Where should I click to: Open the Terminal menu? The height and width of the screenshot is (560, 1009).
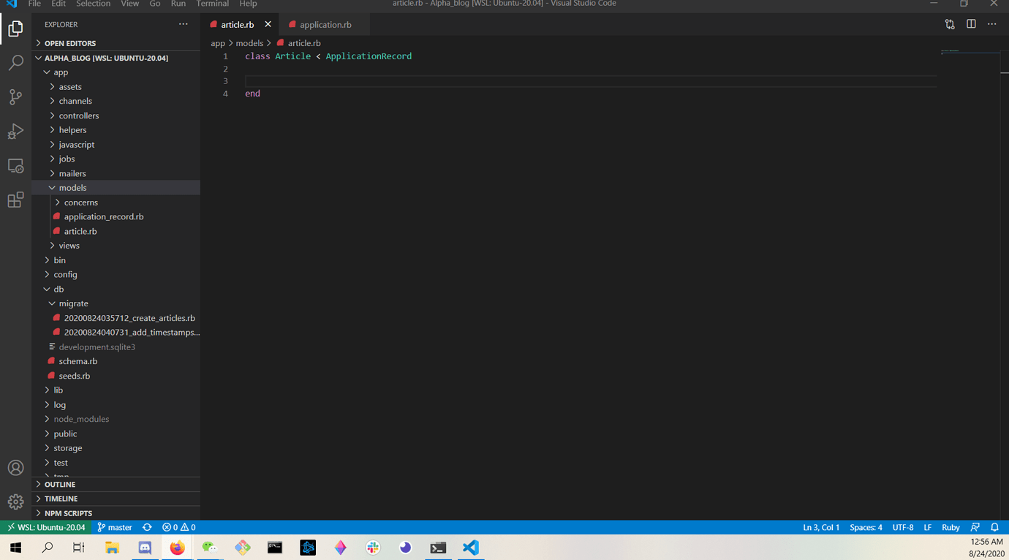pos(212,4)
